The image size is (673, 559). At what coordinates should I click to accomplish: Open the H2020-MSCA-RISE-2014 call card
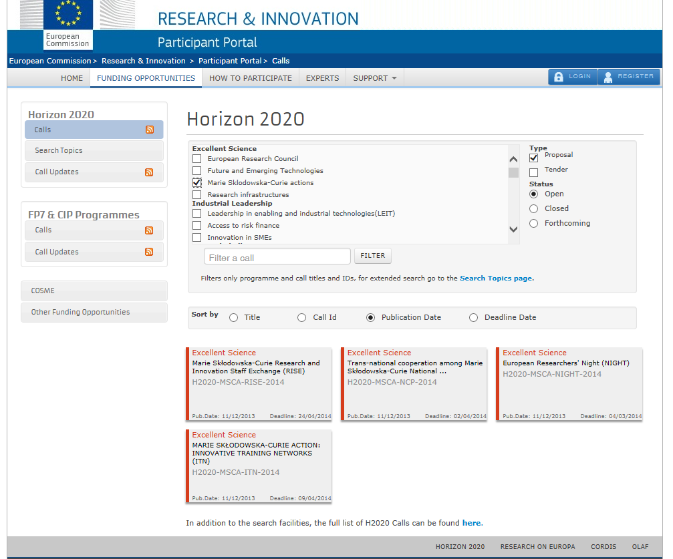[x=259, y=384]
